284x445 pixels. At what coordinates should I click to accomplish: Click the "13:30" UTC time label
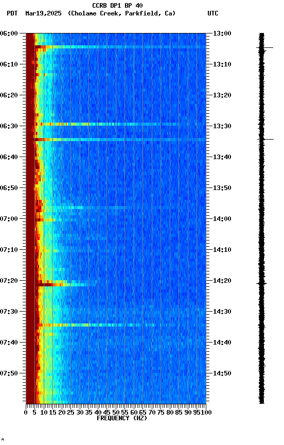pyautogui.click(x=222, y=126)
